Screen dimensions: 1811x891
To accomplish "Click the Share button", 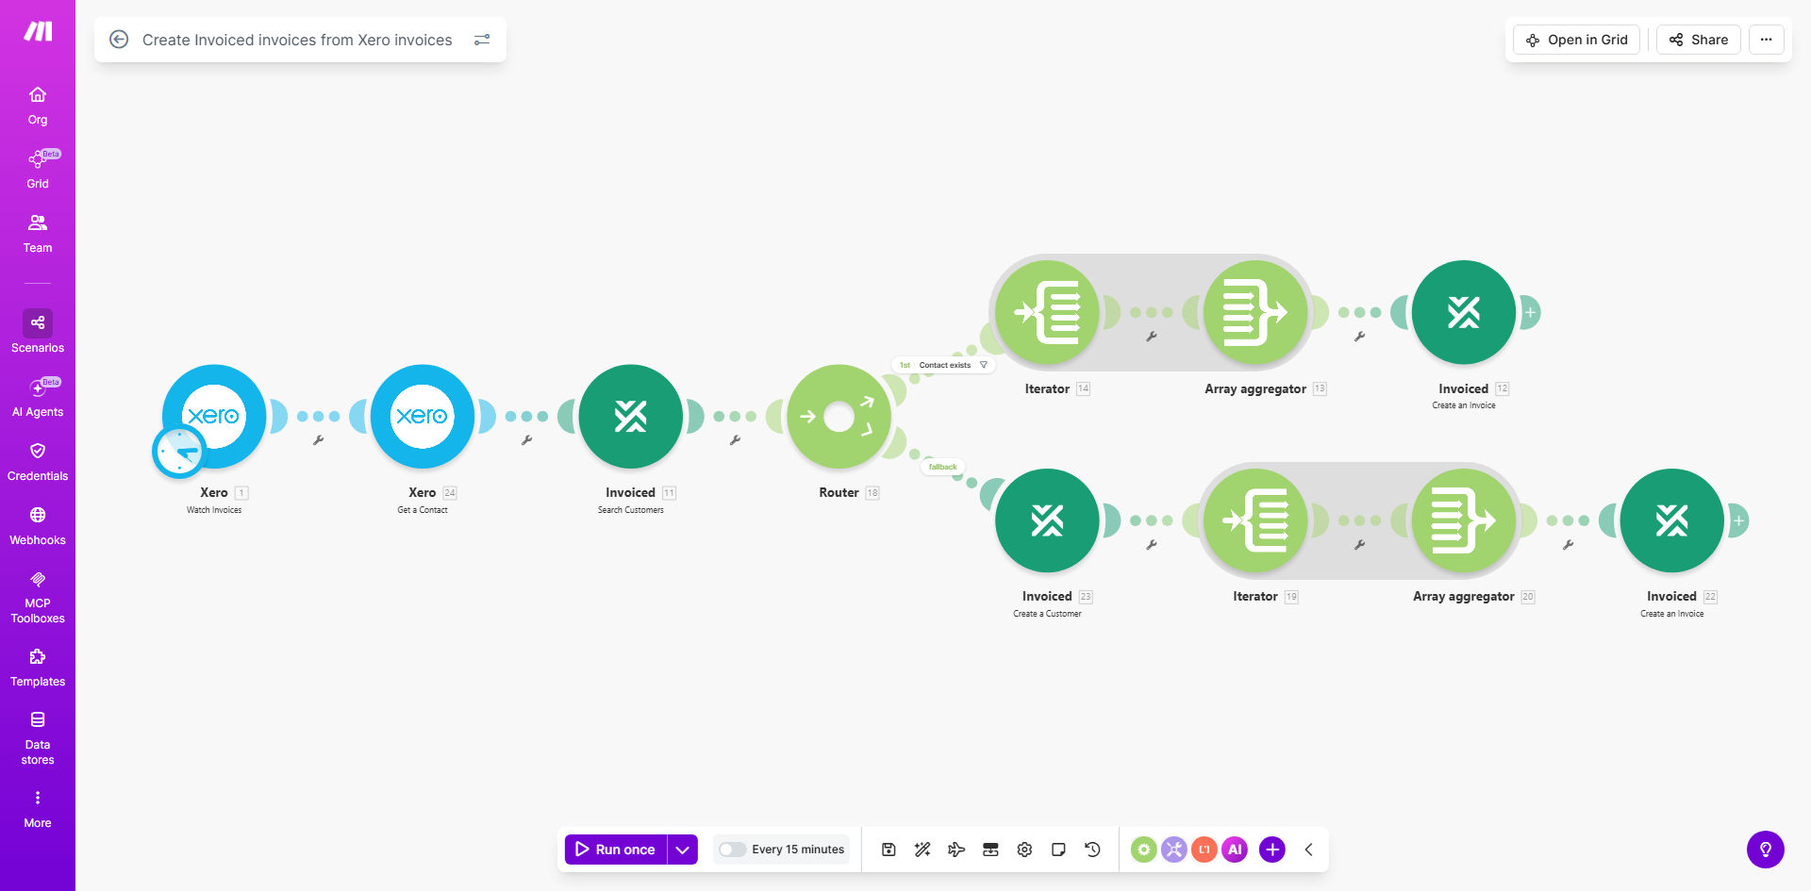I will 1699,40.
